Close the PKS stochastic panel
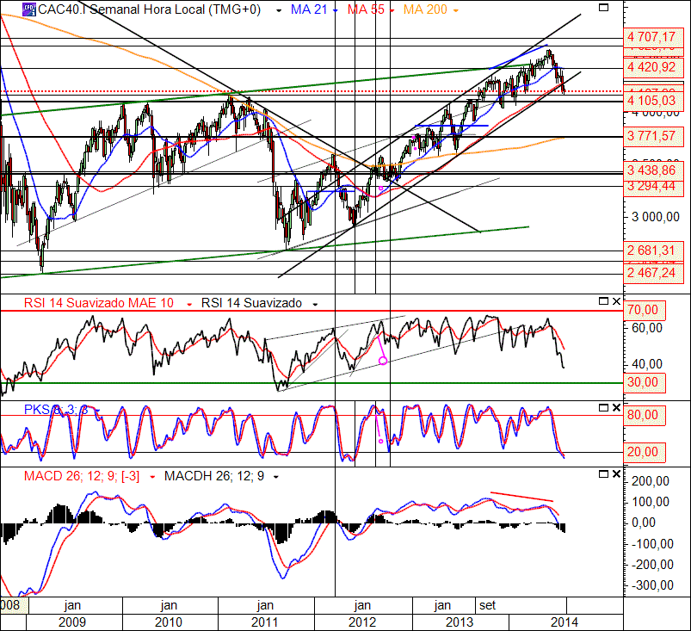Image resolution: width=691 pixels, height=631 pixels. (616, 408)
